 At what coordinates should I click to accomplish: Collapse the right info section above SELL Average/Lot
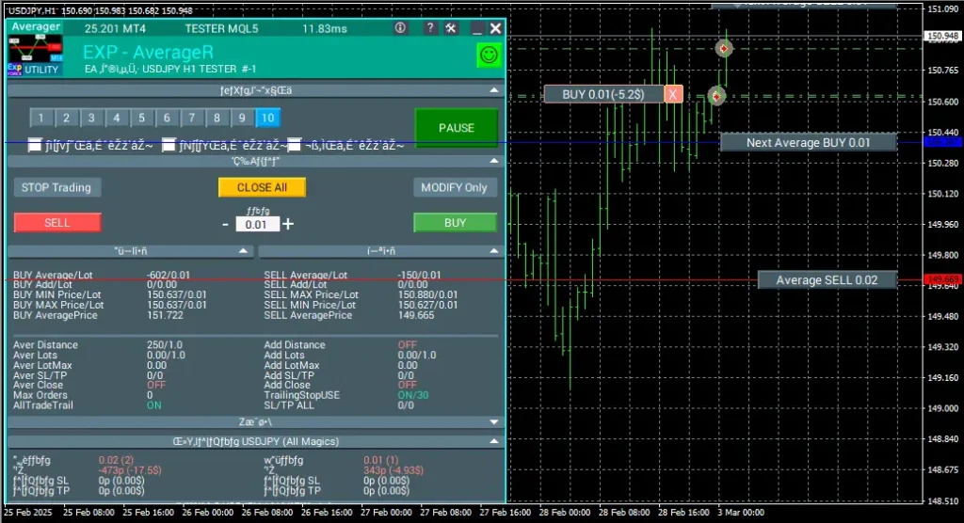[493, 251]
